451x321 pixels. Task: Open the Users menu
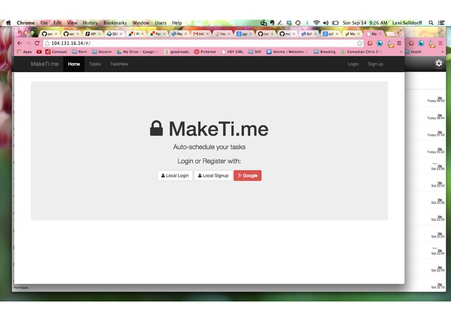point(160,23)
